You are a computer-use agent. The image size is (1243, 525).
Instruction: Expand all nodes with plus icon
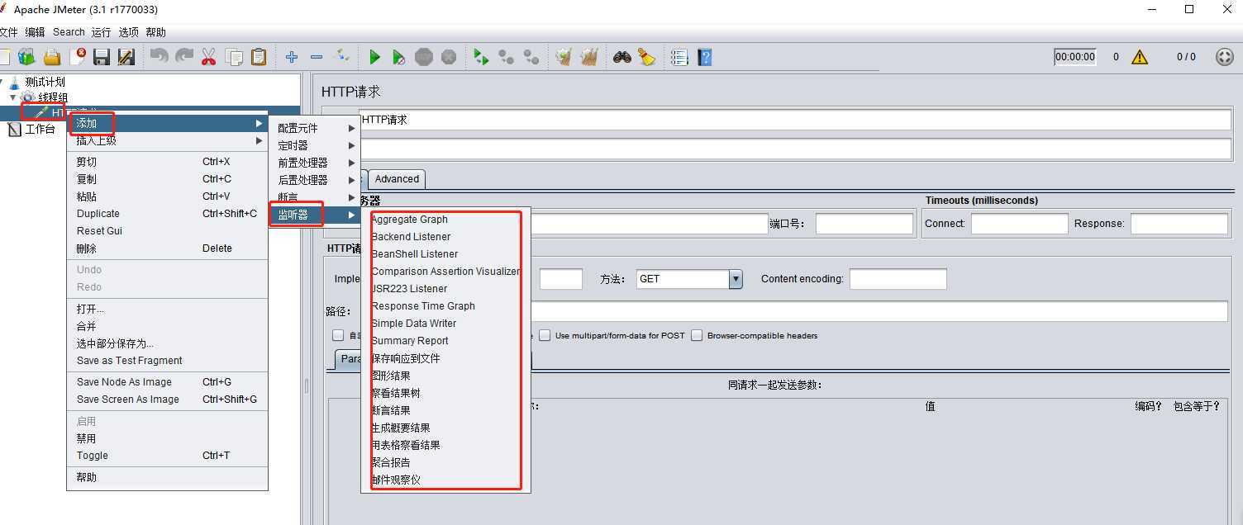point(292,57)
